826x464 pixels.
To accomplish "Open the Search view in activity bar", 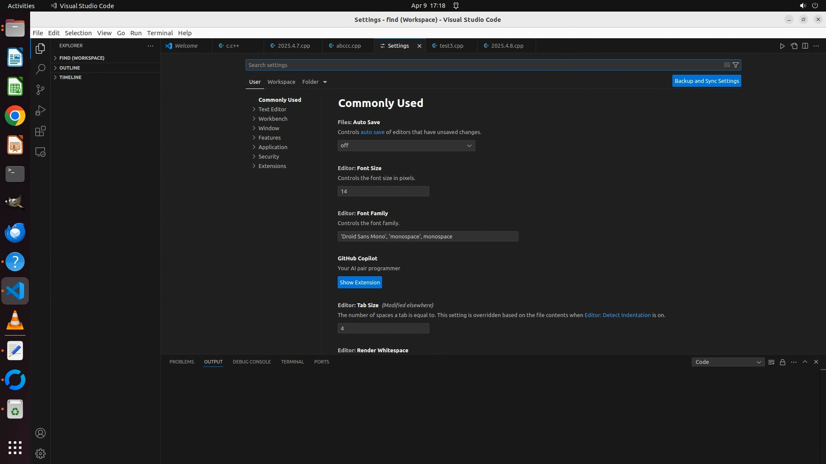I will pyautogui.click(x=40, y=69).
